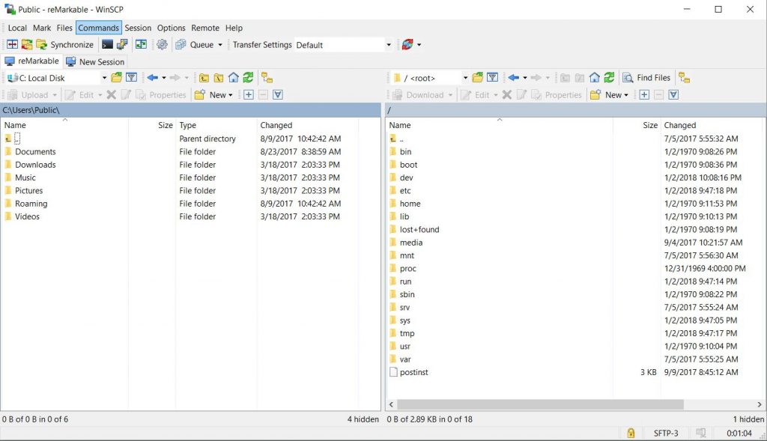This screenshot has width=767, height=441.
Task: Open the Queue dropdown arrow
Action: click(x=220, y=45)
